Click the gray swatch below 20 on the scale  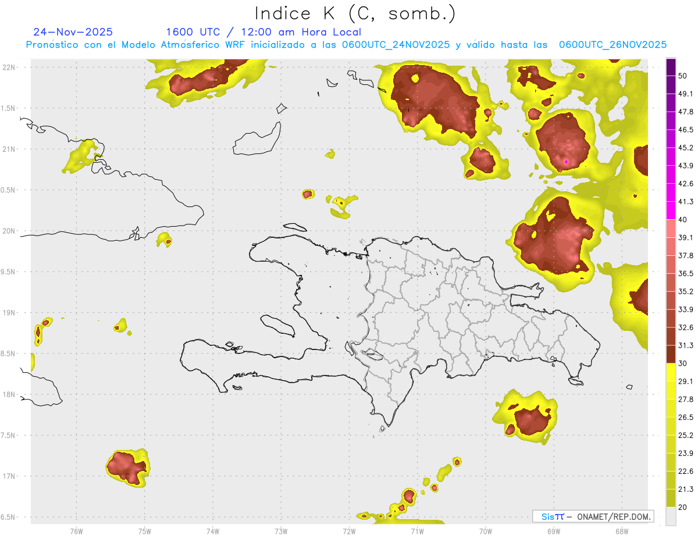[x=671, y=516]
